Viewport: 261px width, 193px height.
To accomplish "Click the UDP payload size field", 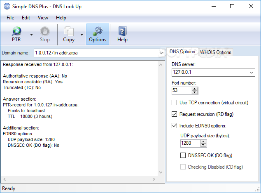I will click(191, 143).
